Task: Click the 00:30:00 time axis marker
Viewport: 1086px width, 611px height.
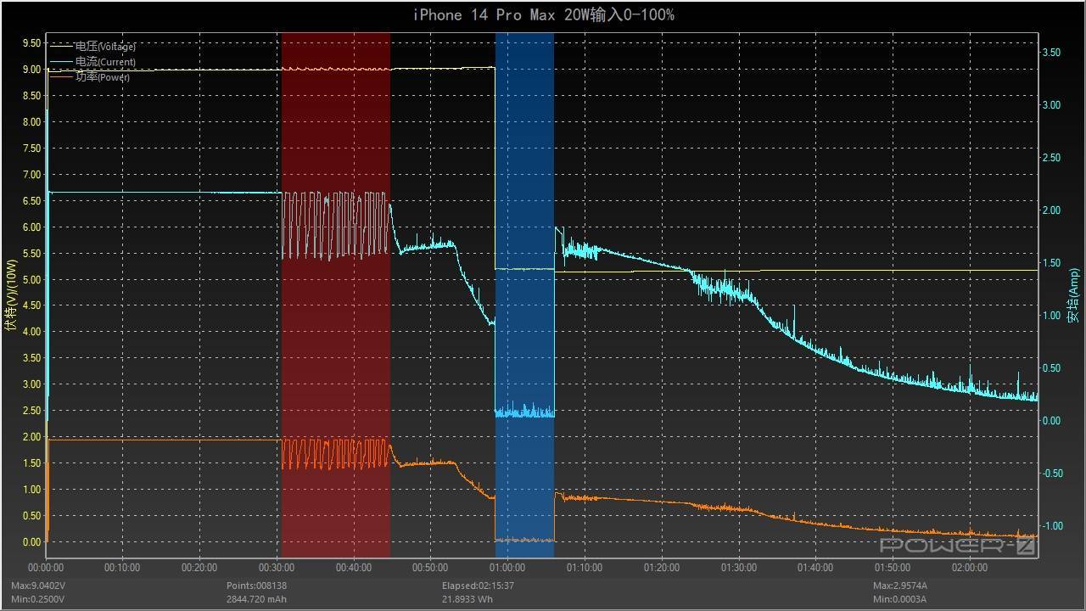Action: pyautogui.click(x=277, y=568)
